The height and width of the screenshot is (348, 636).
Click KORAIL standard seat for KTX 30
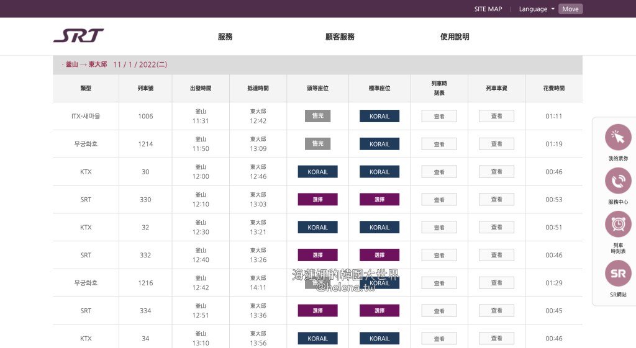[379, 172]
